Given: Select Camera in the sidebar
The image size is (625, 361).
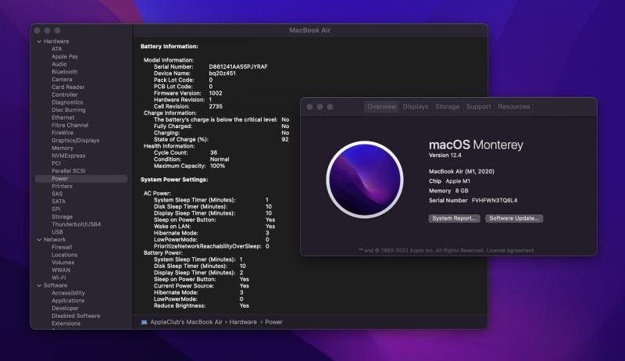Looking at the screenshot, I should coord(62,79).
